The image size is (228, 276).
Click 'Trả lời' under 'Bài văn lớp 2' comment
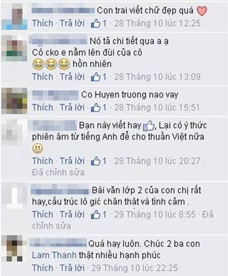(72, 214)
